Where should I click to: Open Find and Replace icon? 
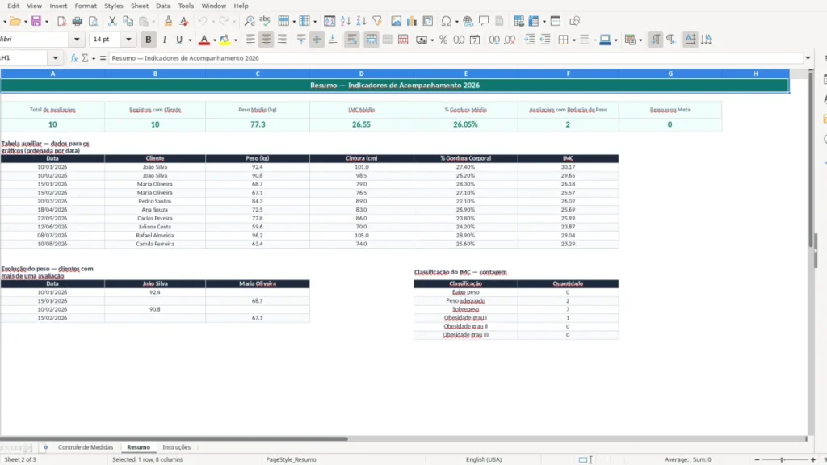(x=250, y=21)
